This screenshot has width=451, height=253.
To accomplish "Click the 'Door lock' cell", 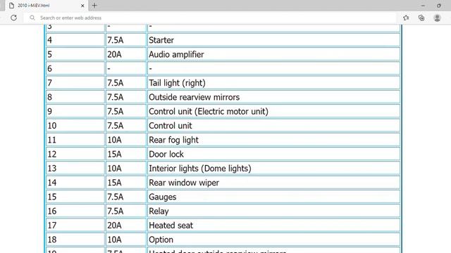I will pos(273,154).
